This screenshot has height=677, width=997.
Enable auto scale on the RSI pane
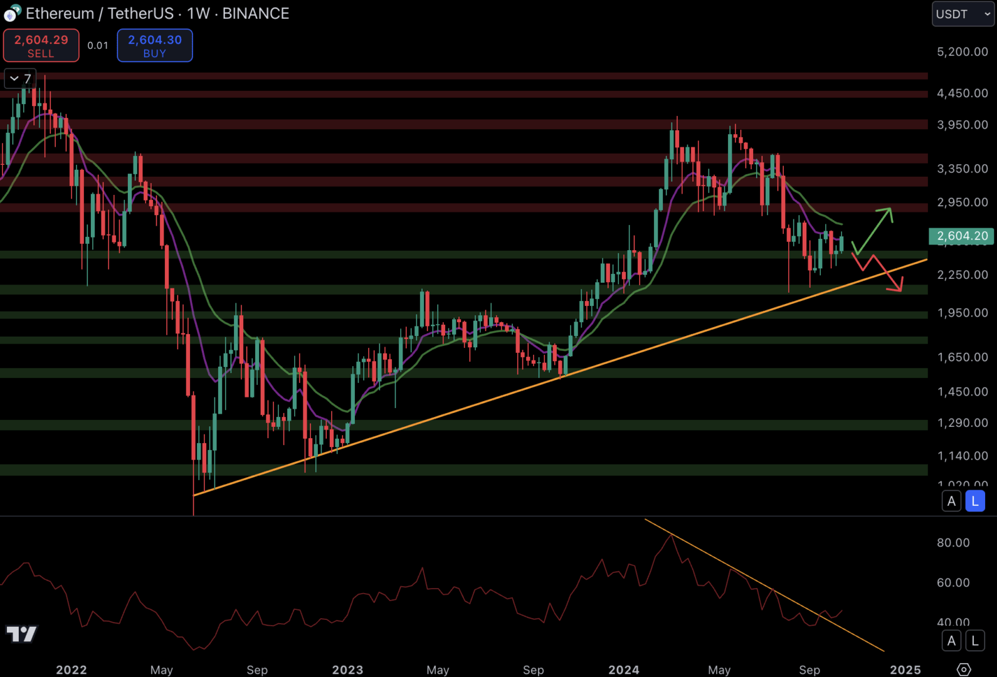(x=951, y=641)
